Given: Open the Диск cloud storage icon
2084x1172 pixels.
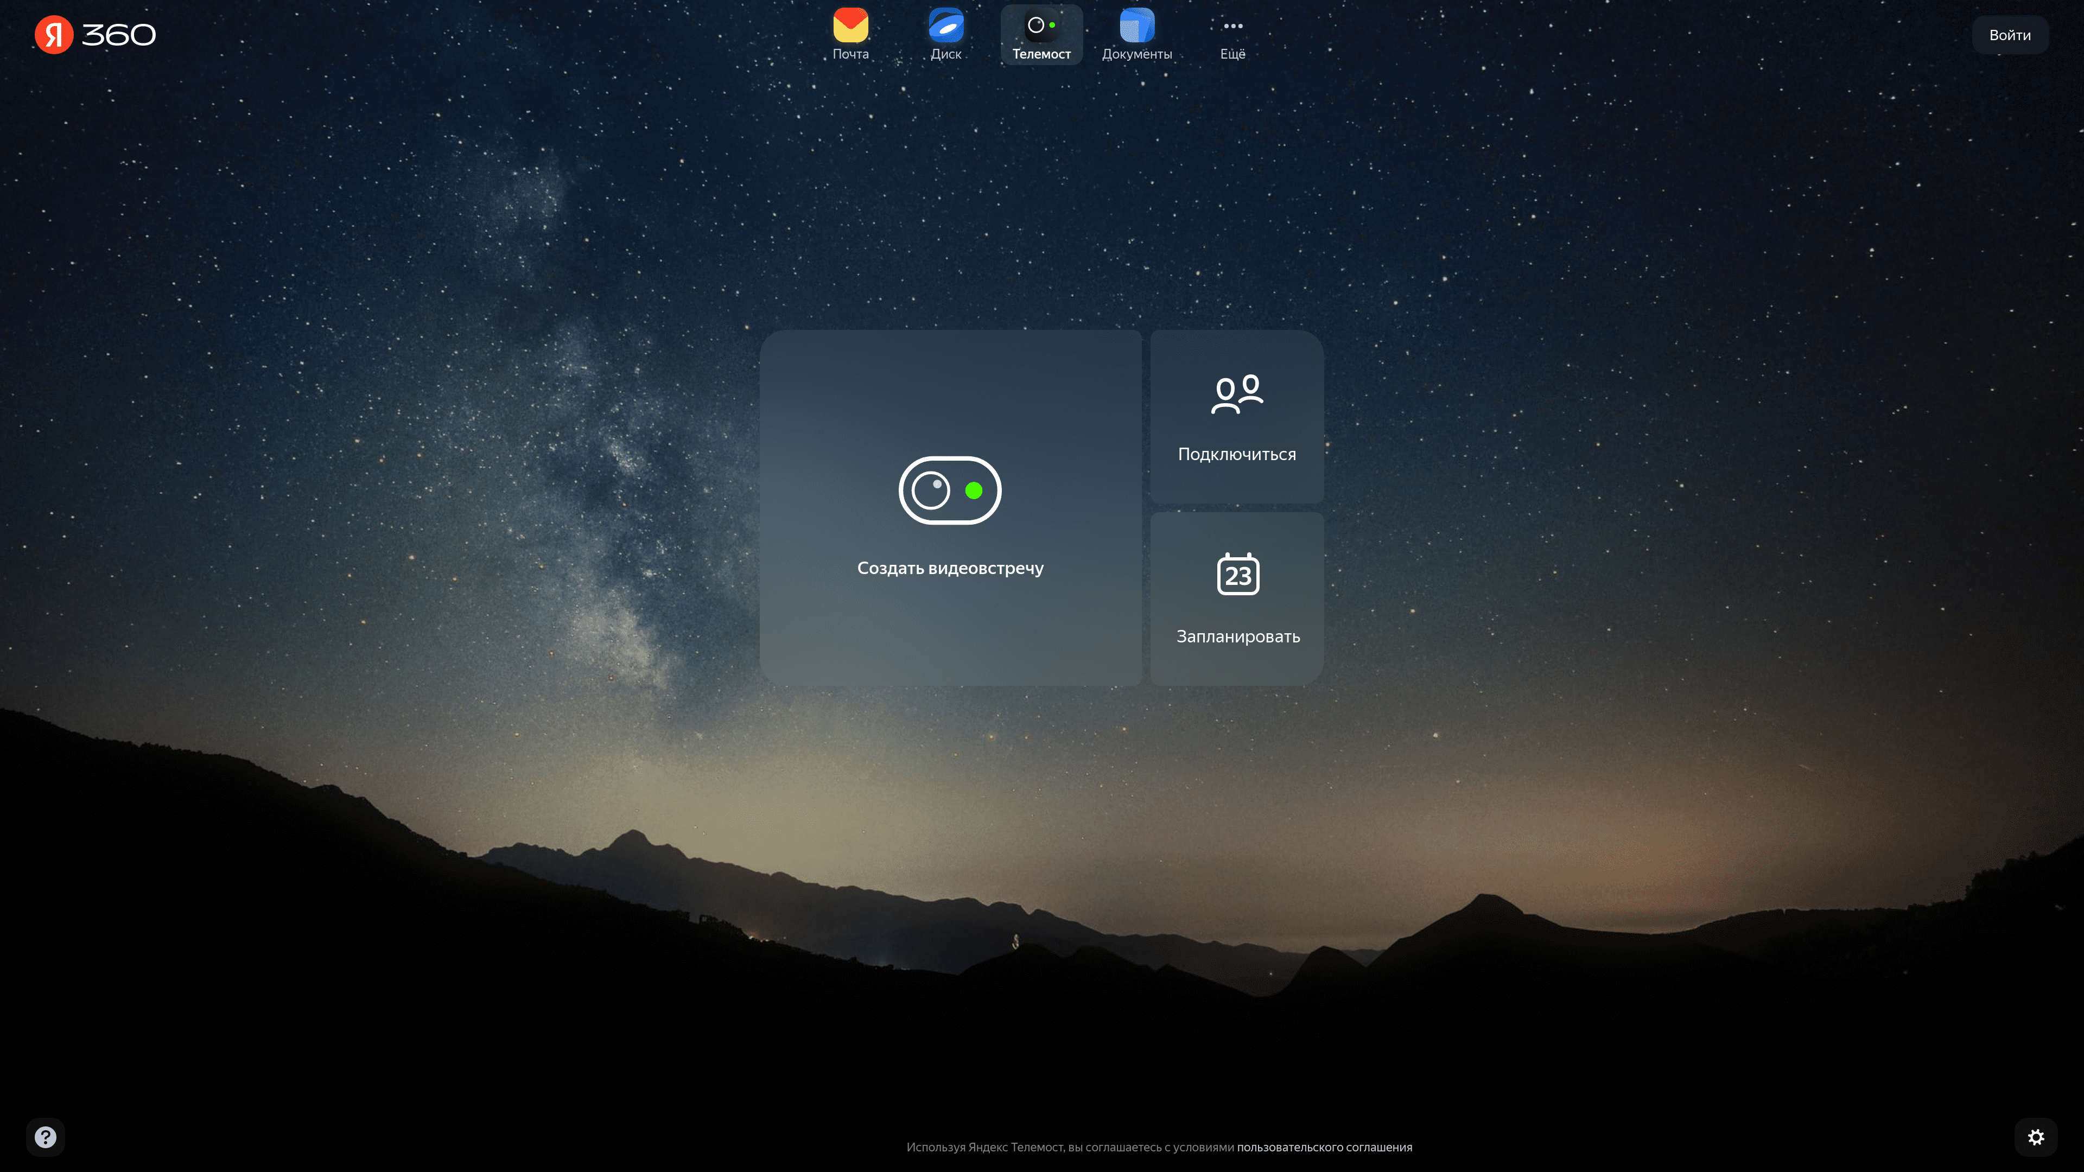Looking at the screenshot, I should tap(946, 25).
